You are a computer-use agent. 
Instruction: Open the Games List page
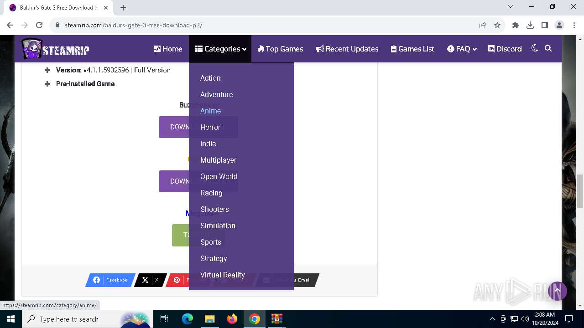click(412, 49)
